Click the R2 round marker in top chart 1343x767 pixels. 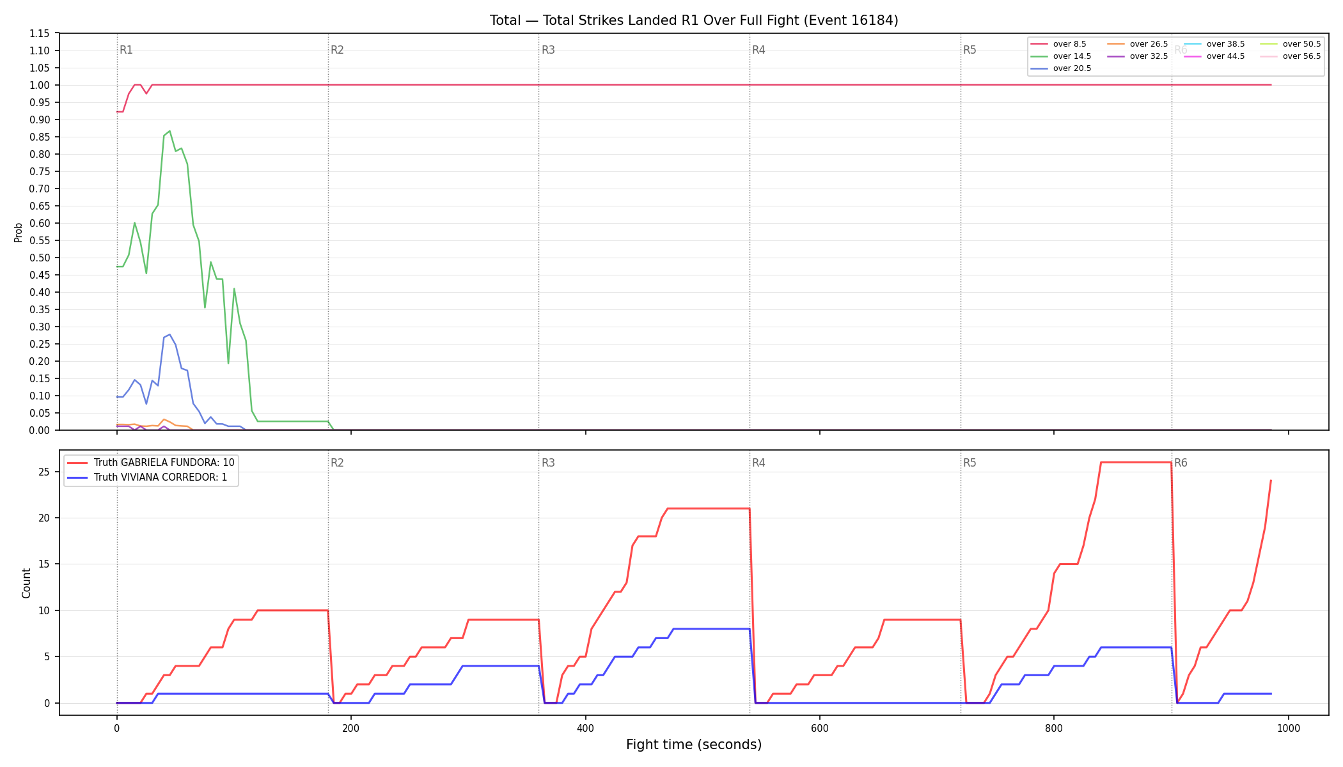coord(337,50)
